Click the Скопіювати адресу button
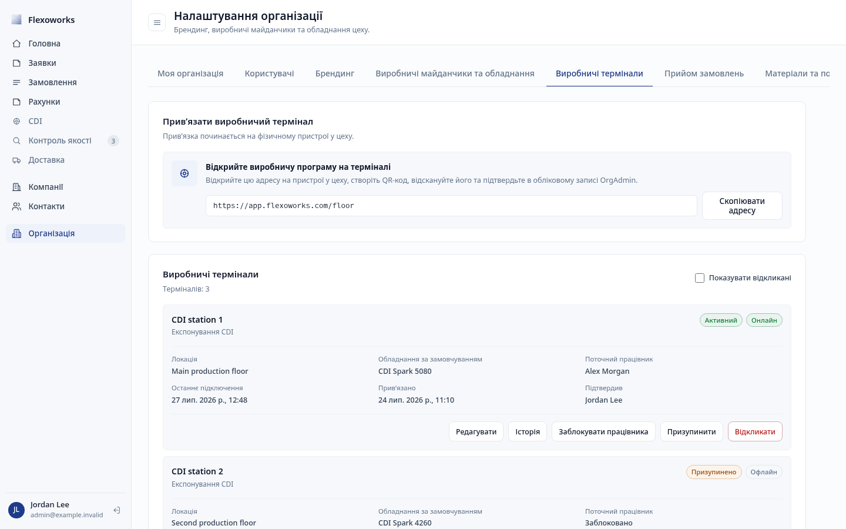Image resolution: width=846 pixels, height=529 pixels. (742, 206)
